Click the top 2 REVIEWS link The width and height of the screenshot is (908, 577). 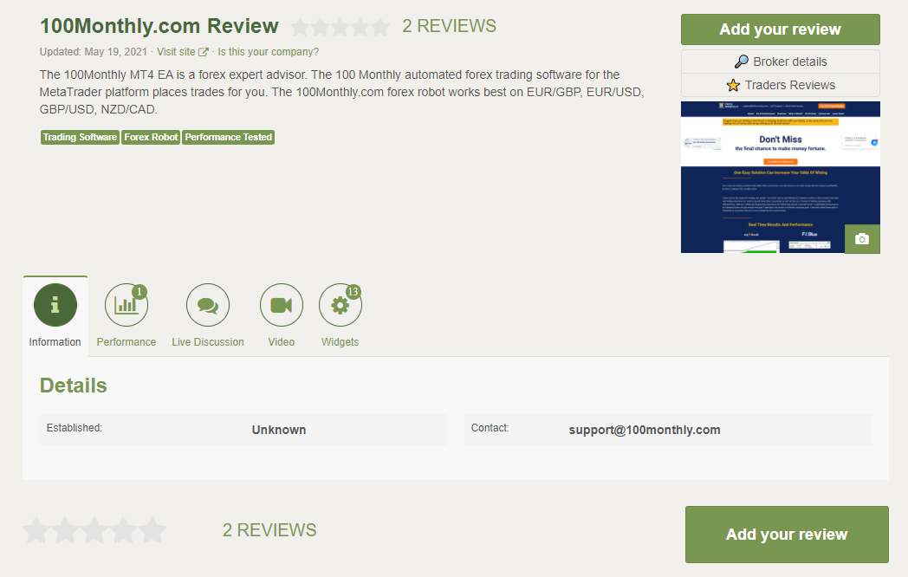coord(450,26)
